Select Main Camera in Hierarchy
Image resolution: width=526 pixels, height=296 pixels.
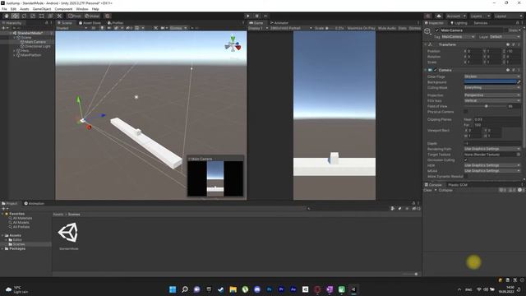pyautogui.click(x=35, y=42)
